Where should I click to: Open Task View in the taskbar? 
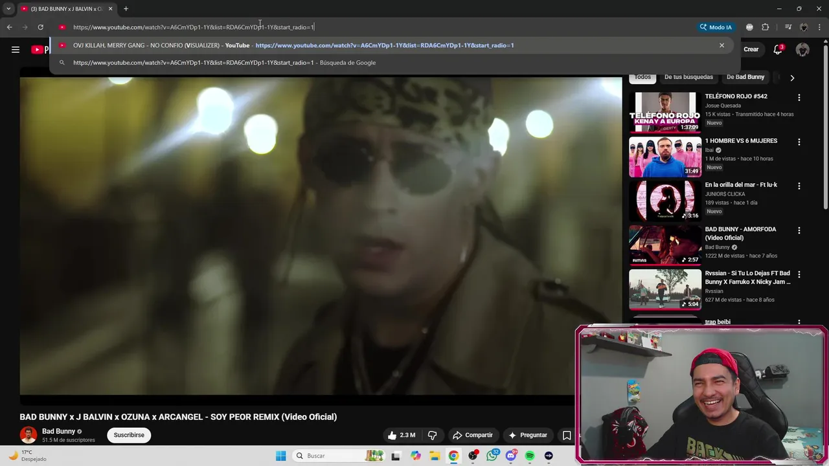point(396,456)
